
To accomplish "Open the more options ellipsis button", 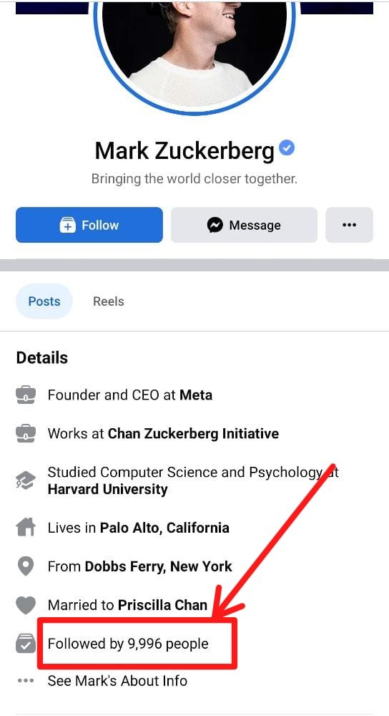I will [350, 225].
